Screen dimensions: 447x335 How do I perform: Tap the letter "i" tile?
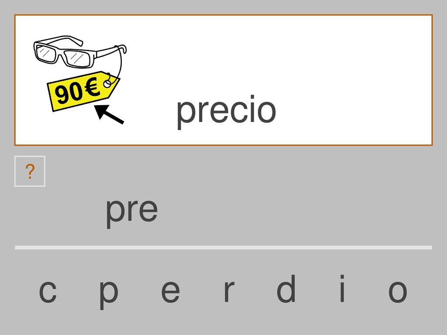[342, 288]
